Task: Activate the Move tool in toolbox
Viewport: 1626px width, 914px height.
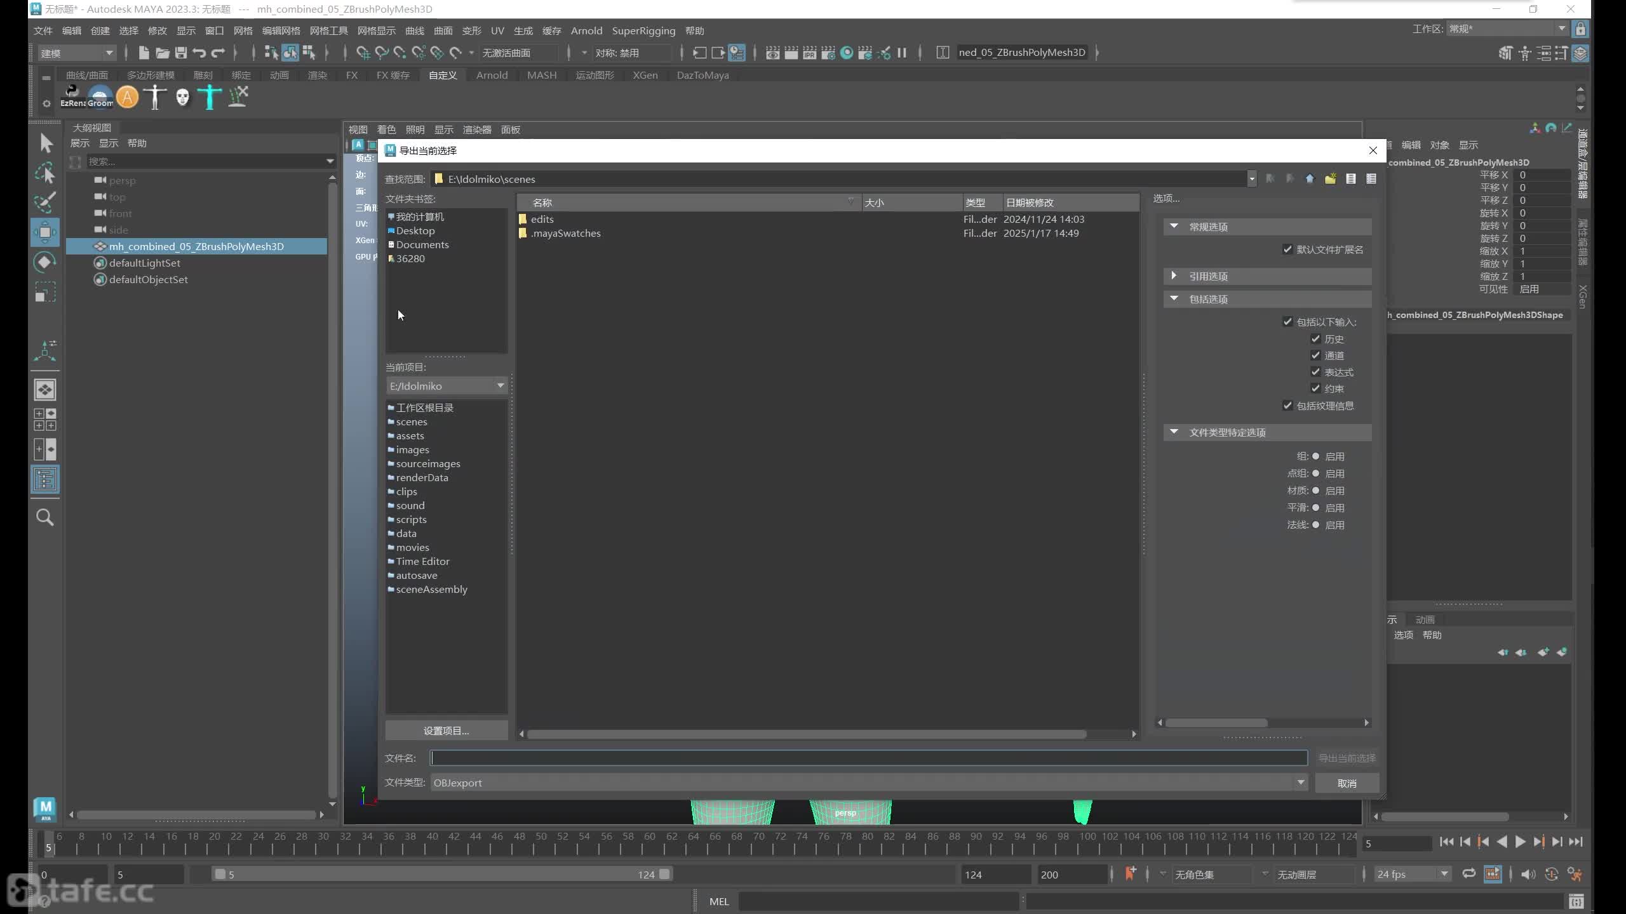Action: 45,232
